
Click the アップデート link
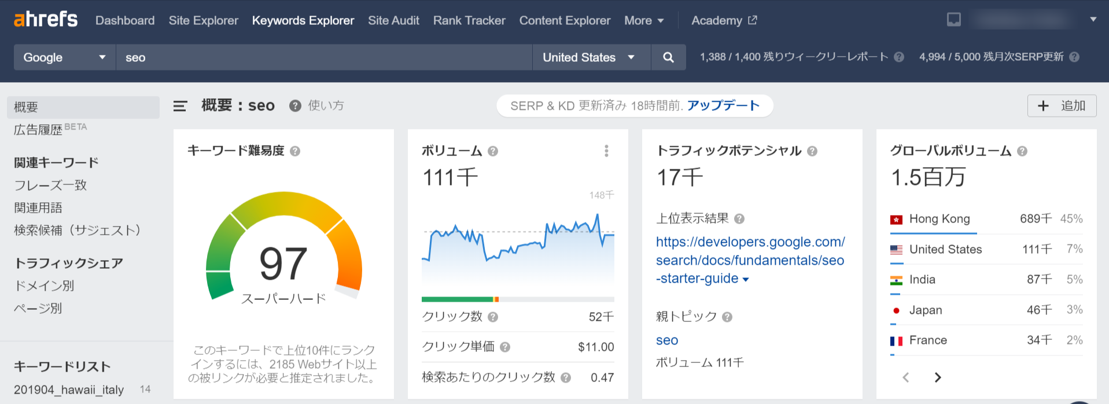723,106
